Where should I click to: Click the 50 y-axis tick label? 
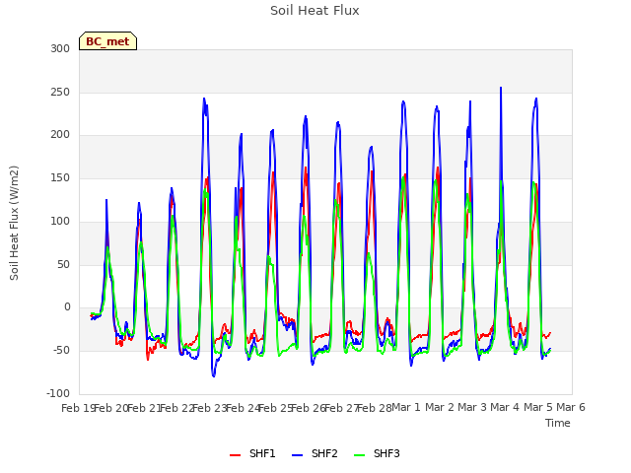pos(63,265)
